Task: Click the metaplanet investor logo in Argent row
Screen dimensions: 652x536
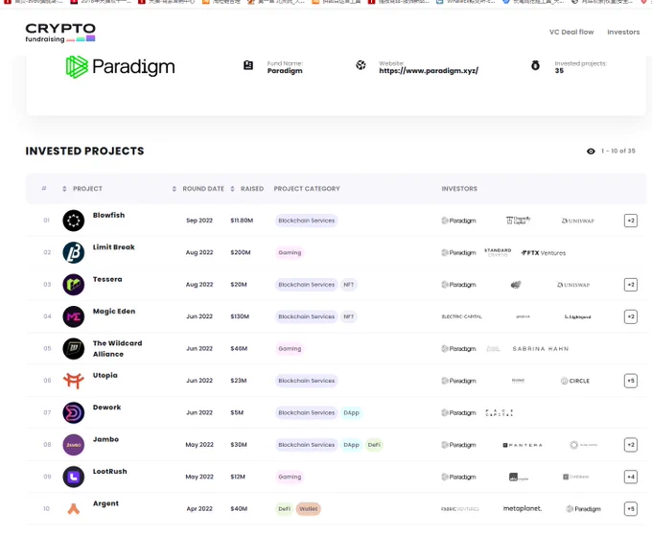Action: point(523,508)
